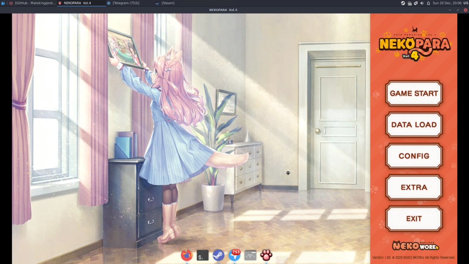Click the pink paw dock icon
The height and width of the screenshot is (264, 469).
[266, 255]
